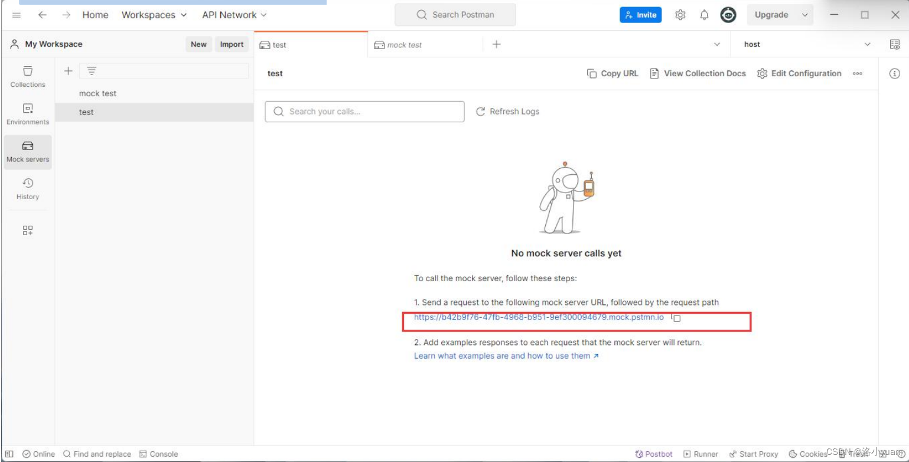909x462 pixels.
Task: Open History in the sidebar
Action: (28, 189)
